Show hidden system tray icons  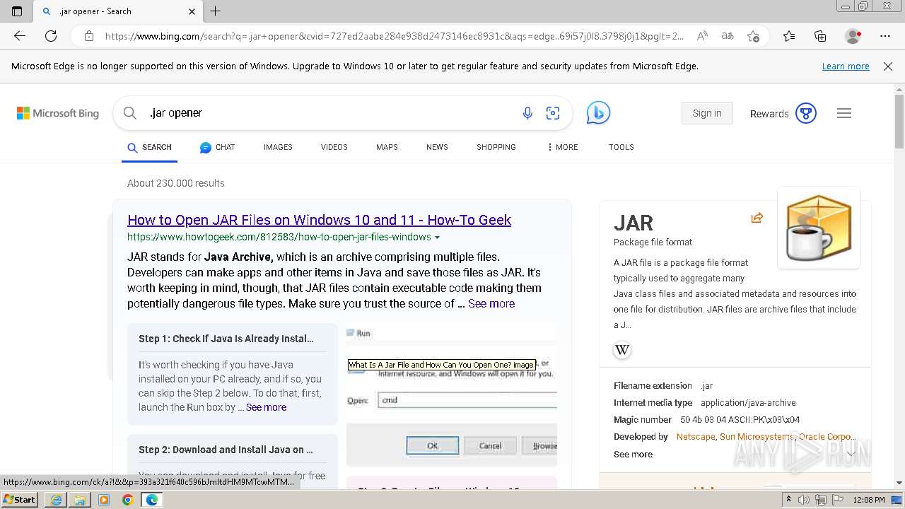click(x=789, y=500)
